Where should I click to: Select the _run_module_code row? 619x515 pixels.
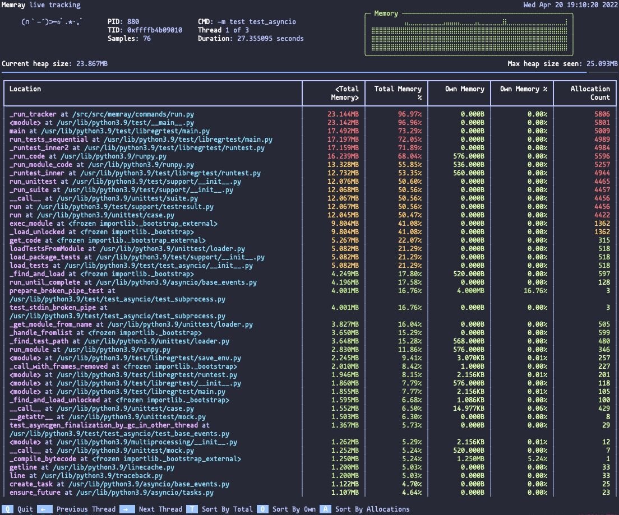click(x=309, y=165)
